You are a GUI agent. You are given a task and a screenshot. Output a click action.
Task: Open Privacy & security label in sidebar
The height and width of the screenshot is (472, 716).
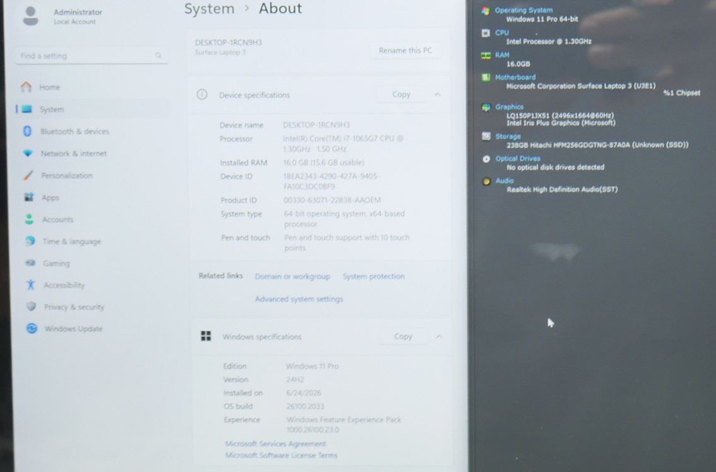(x=74, y=307)
